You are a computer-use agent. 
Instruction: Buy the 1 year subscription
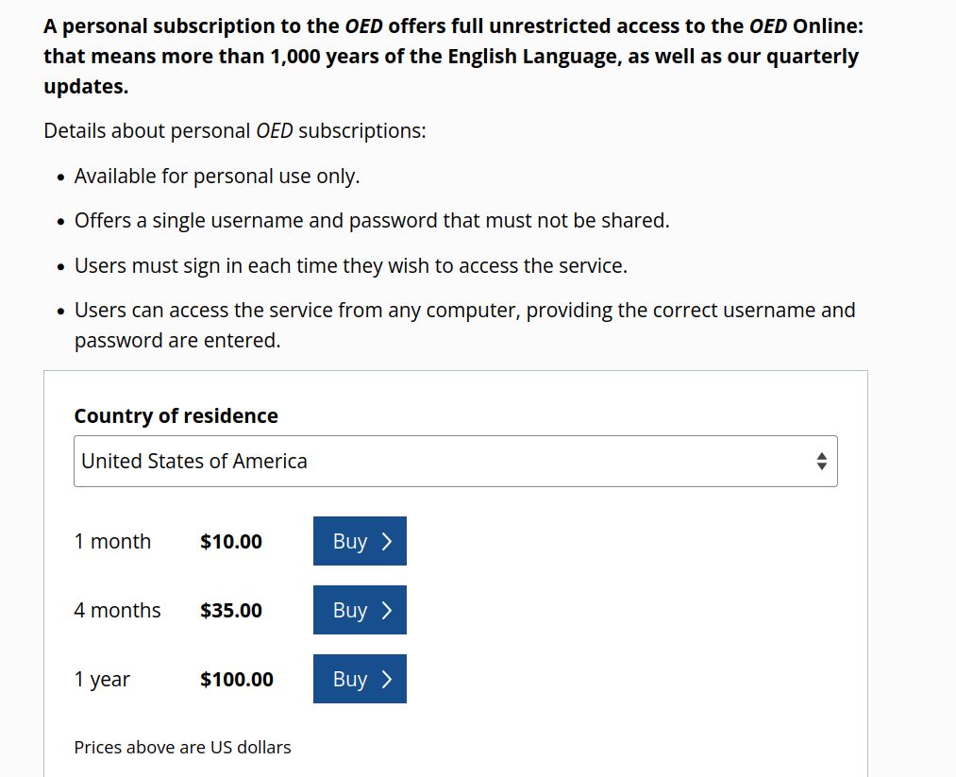[x=360, y=679]
